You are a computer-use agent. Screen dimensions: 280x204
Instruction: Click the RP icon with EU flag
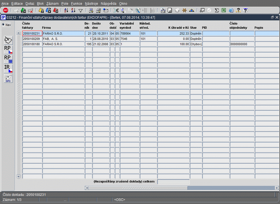[8, 59]
